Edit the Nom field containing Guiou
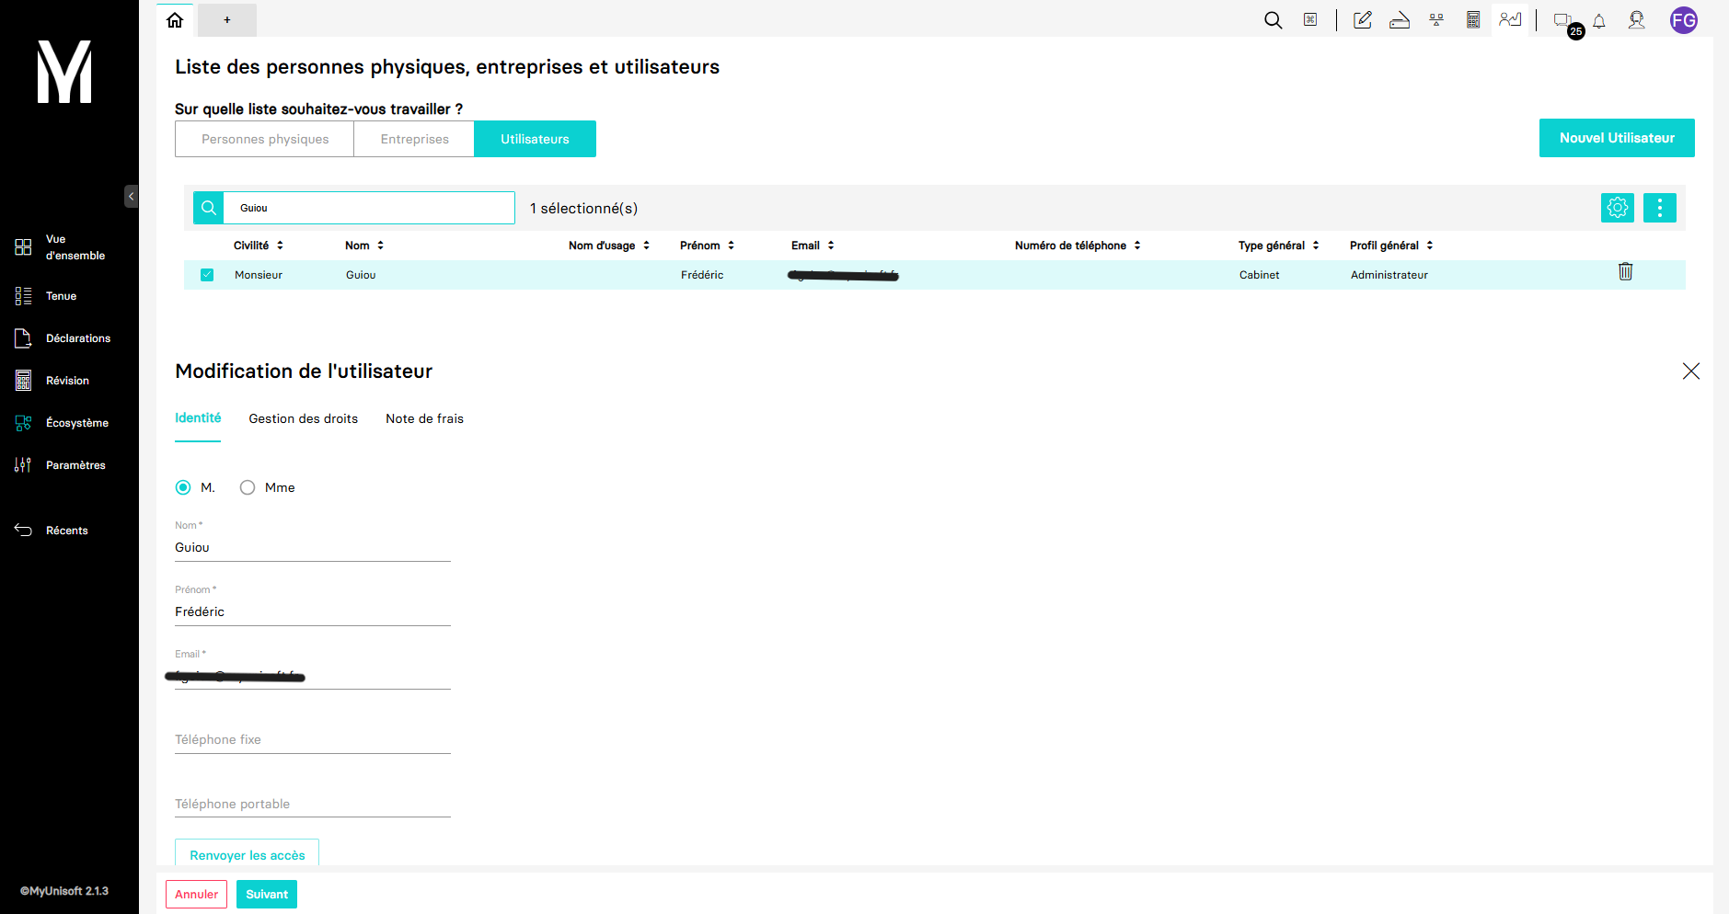 click(x=313, y=547)
